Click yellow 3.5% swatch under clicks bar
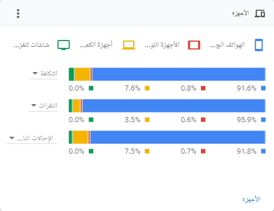 pyautogui.click(x=147, y=120)
